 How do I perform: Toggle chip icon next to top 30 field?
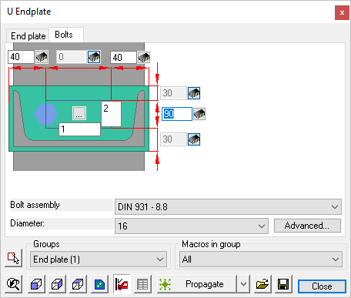(194, 93)
